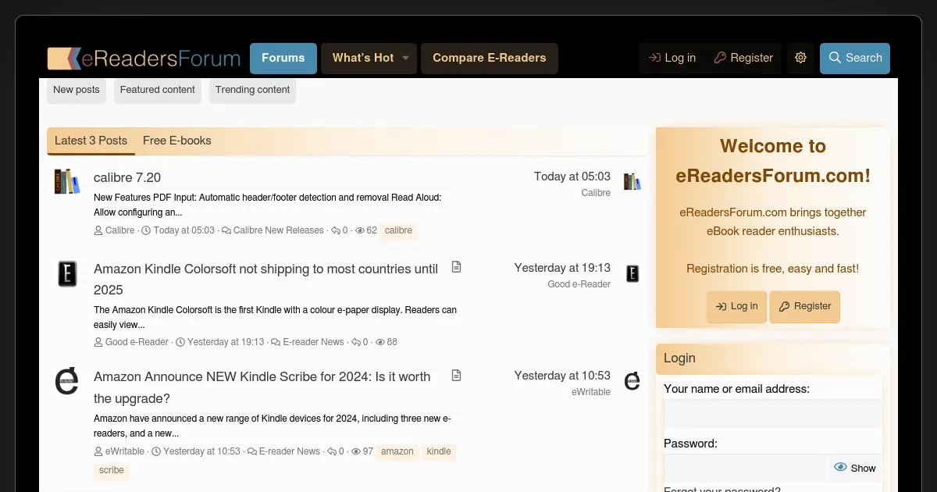937x492 pixels.
Task: Open the Compare E-Readers tab
Action: [490, 59]
